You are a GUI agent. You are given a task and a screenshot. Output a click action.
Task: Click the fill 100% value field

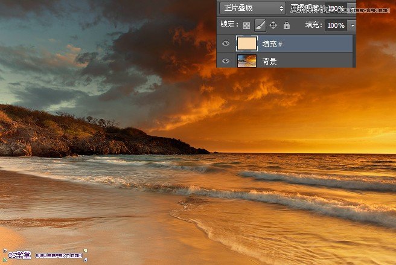pos(335,25)
